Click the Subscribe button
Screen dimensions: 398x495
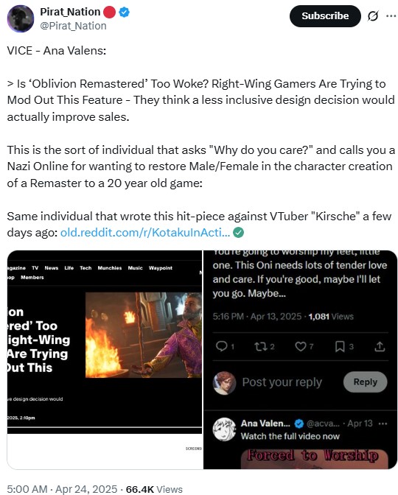pyautogui.click(x=325, y=15)
